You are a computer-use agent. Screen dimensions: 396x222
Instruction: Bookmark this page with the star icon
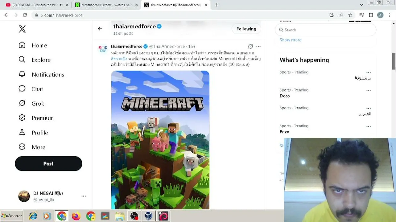point(350,15)
